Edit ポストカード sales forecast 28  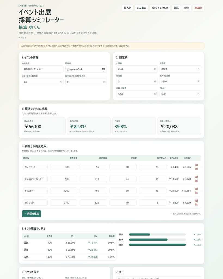(153, 167)
